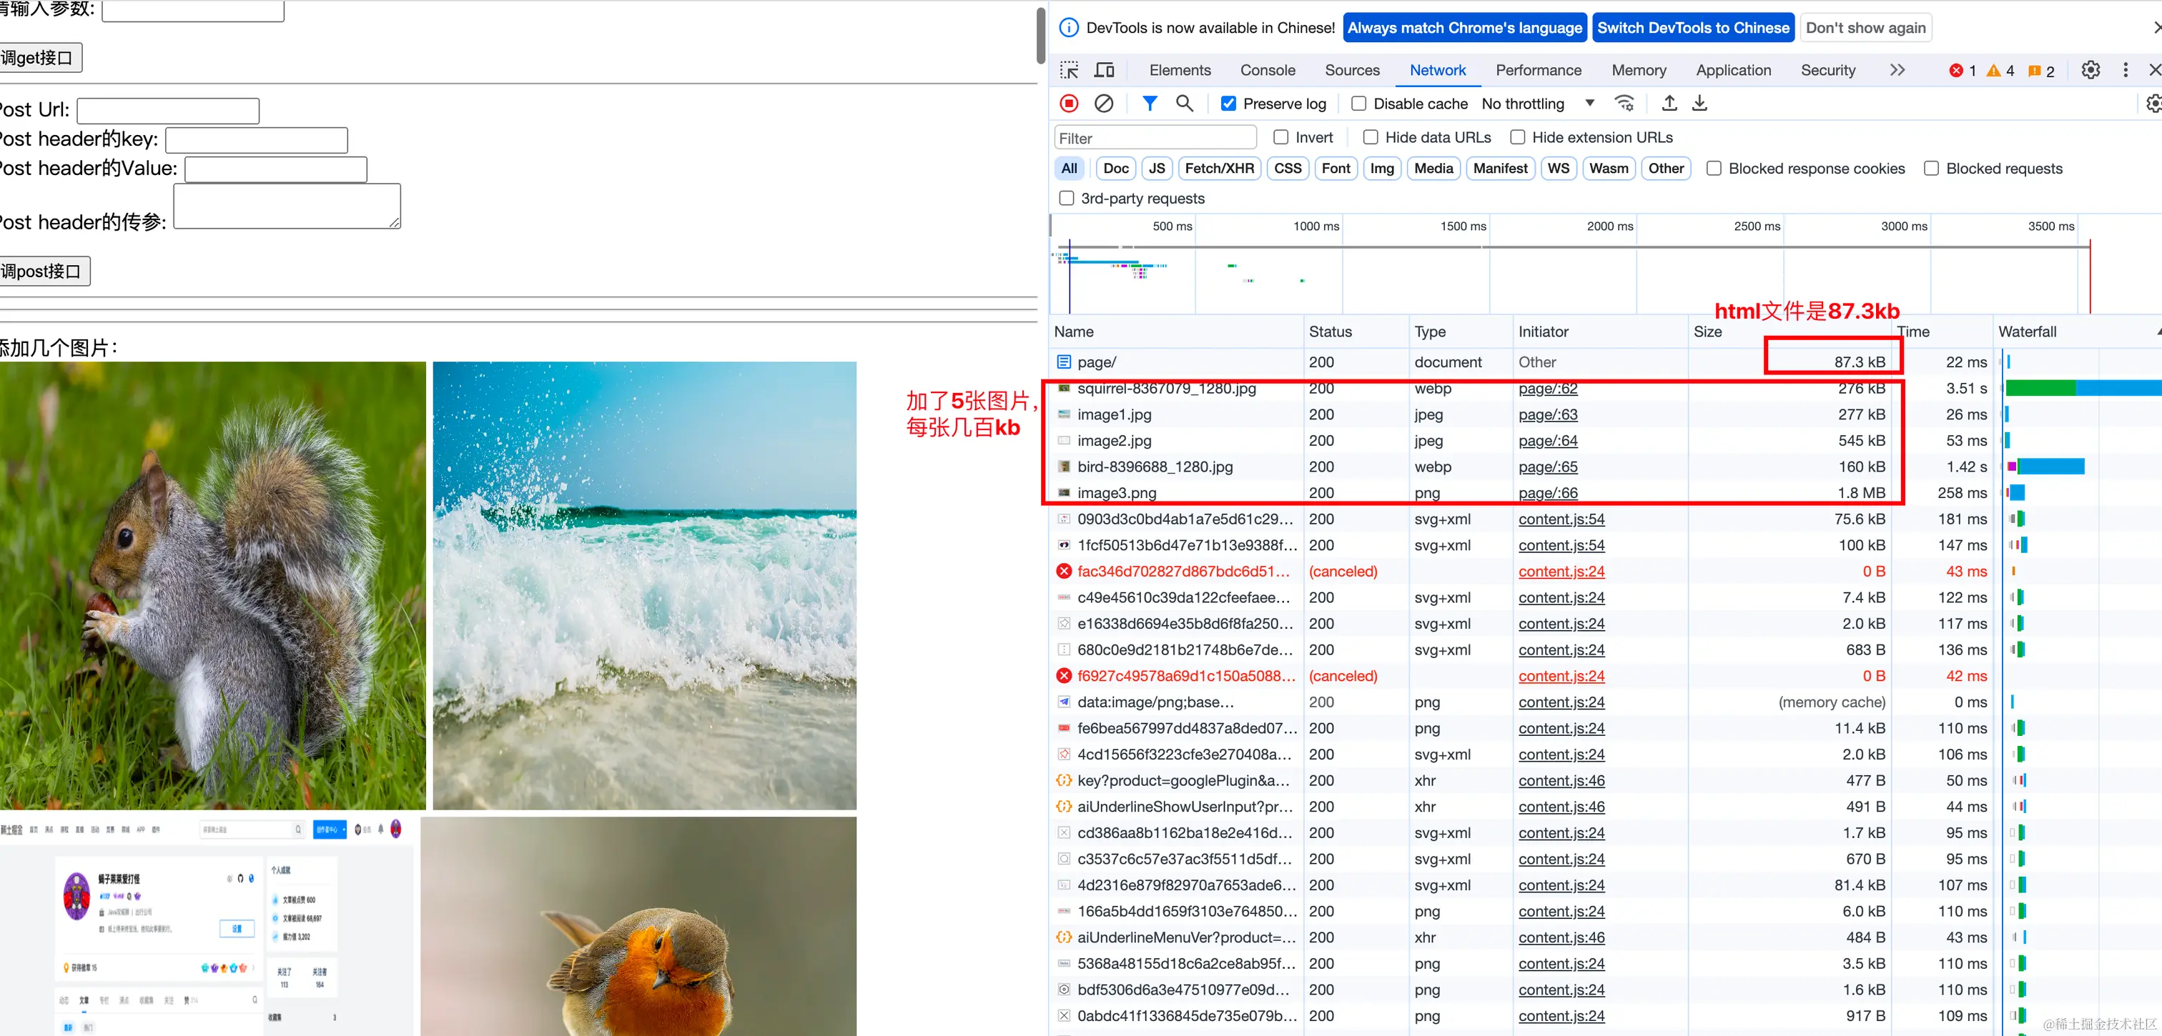This screenshot has width=2162, height=1036.
Task: Click the page vertical scrollbar thumb
Action: (1041, 35)
